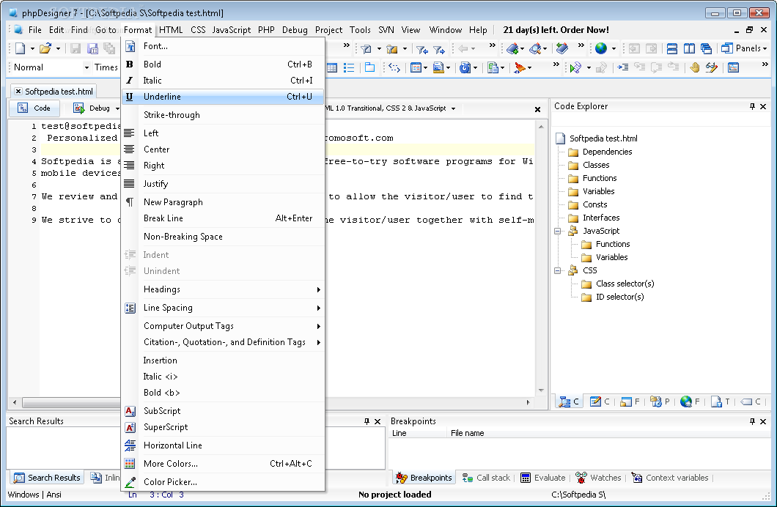Click the globe browser preview icon
777x507 pixels.
(601, 48)
